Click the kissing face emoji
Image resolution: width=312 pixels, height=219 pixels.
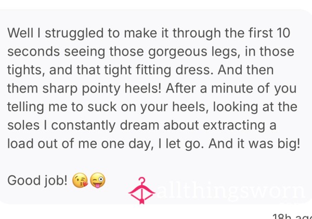80,180
